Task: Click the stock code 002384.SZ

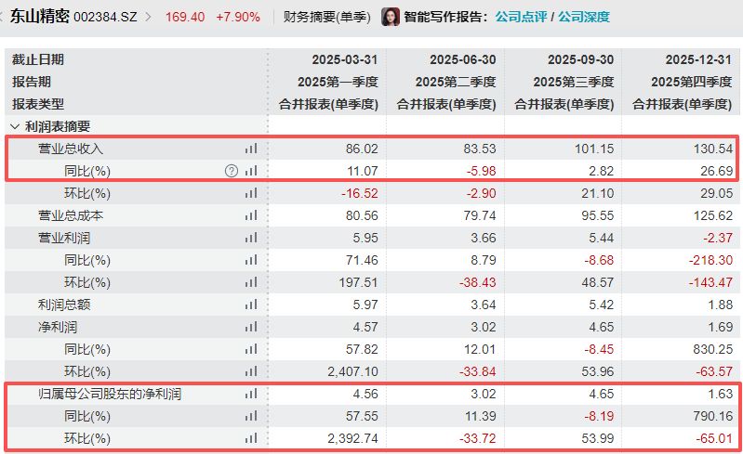Action: (105, 18)
